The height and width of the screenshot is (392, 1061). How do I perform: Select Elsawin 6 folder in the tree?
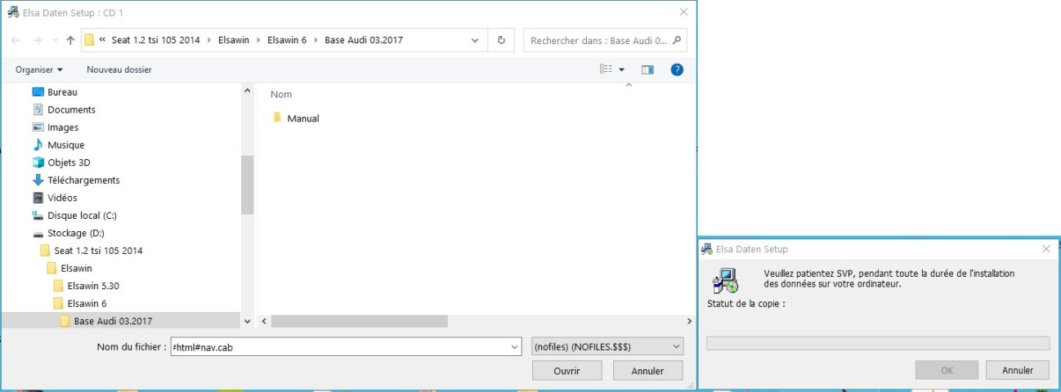[x=87, y=303]
